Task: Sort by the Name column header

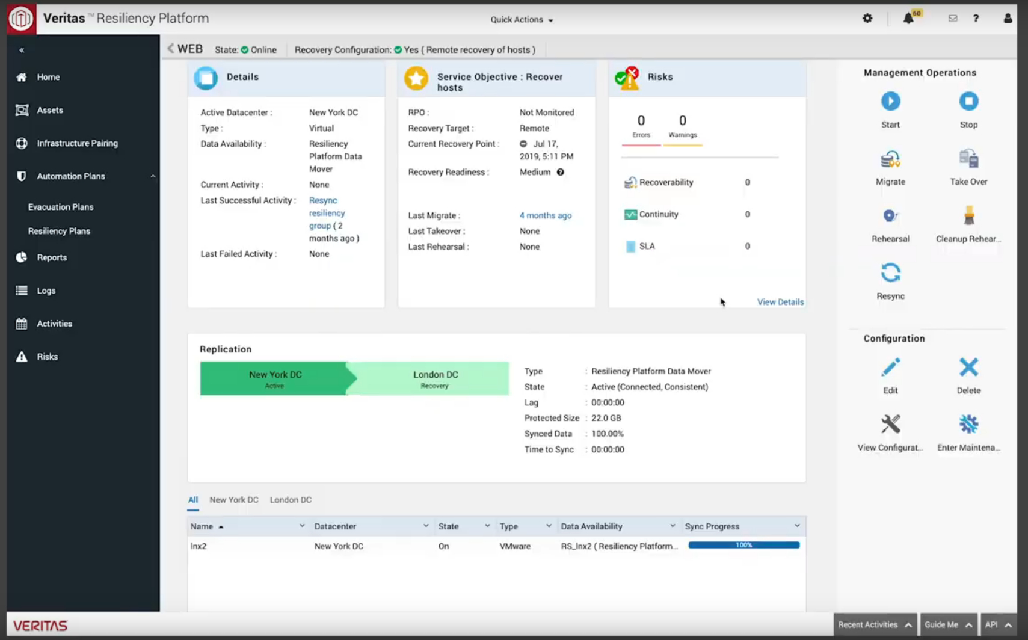Action: click(202, 526)
